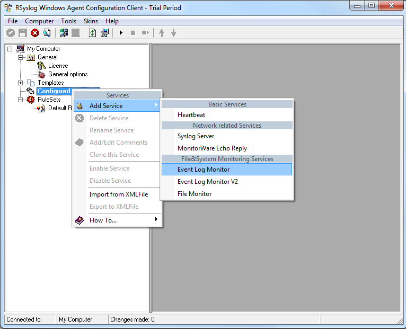Select the License tree item
Viewport: 406px width, 329px height.
pos(58,66)
